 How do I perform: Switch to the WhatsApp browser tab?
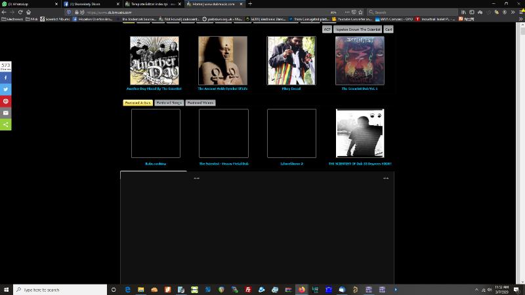30,3
